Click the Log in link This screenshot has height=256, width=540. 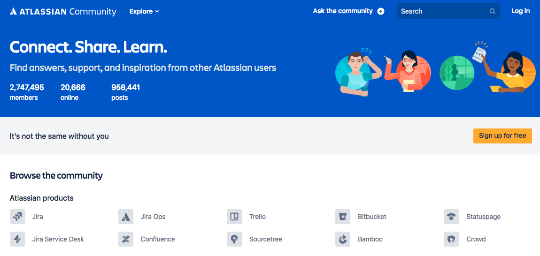coord(520,11)
